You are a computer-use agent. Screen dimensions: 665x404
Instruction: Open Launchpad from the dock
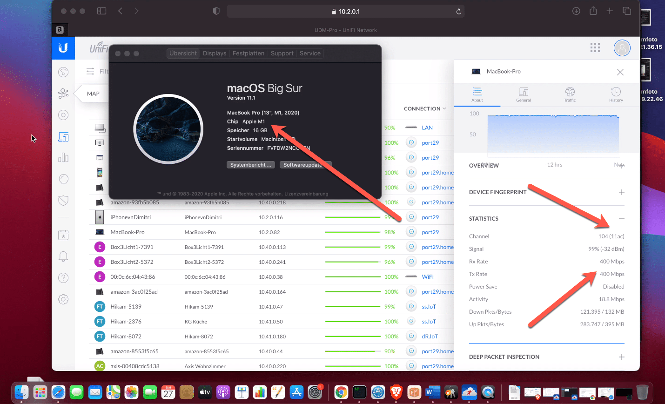tap(40, 392)
